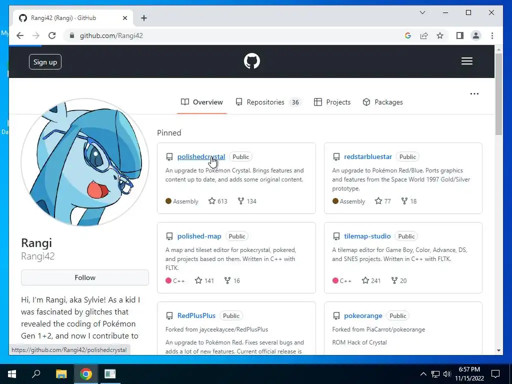Click the star count 613 on polishedcrystal
Image resolution: width=512 pixels, height=384 pixels.
(x=218, y=201)
